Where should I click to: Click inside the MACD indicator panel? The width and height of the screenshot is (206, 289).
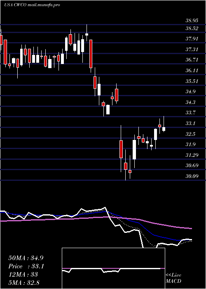point(113,268)
